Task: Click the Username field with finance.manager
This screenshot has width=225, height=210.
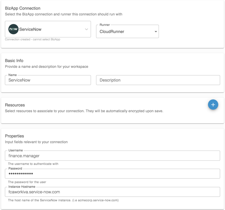Action: point(112,156)
